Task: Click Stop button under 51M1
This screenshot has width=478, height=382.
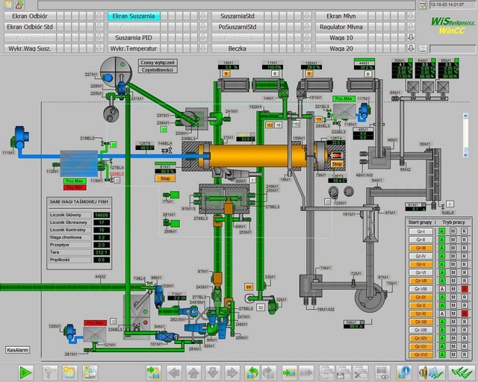Action: 165,178
